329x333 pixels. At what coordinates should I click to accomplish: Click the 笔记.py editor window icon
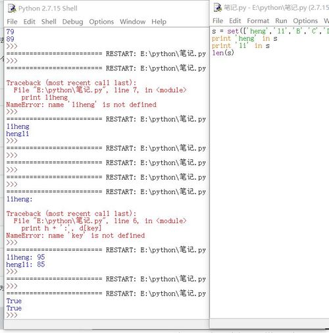218,7
